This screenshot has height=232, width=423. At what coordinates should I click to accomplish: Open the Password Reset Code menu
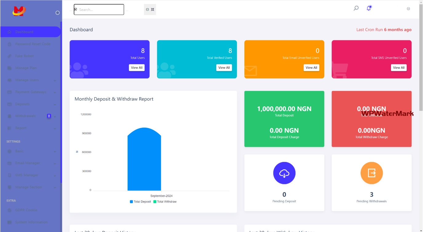pos(33,44)
